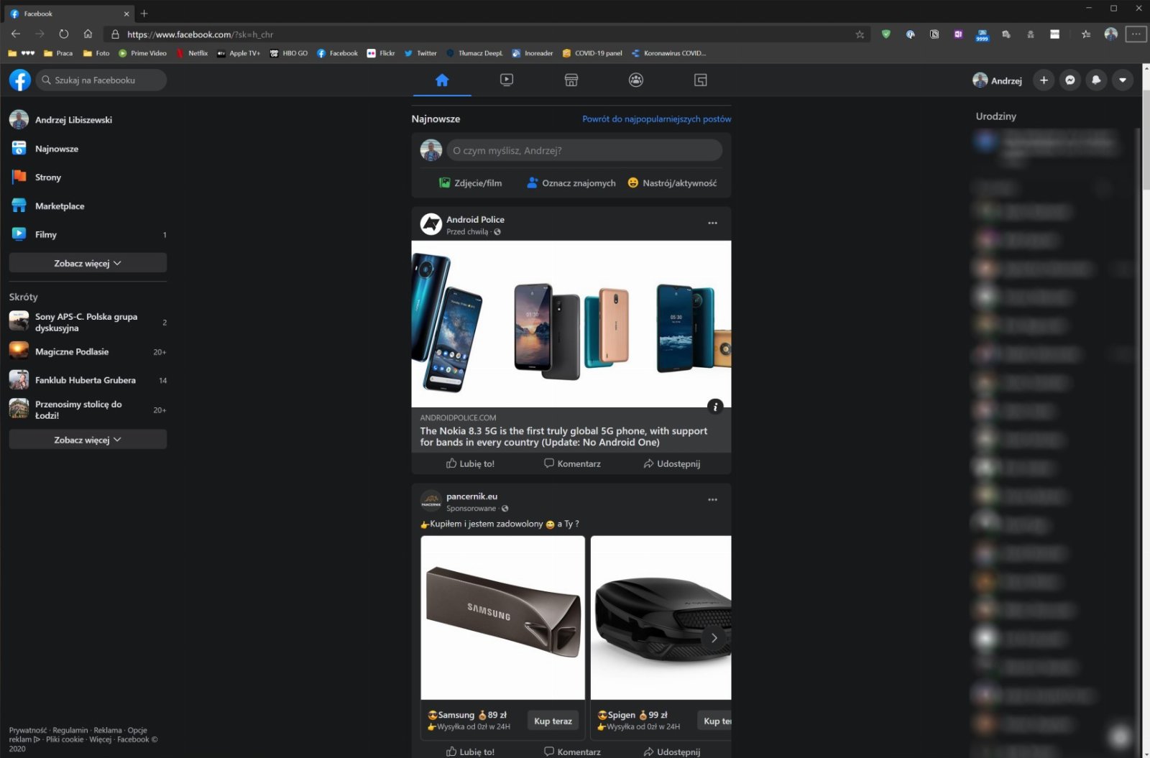Viewport: 1150px width, 758px height.
Task: Share the Android Police post
Action: [x=672, y=463]
